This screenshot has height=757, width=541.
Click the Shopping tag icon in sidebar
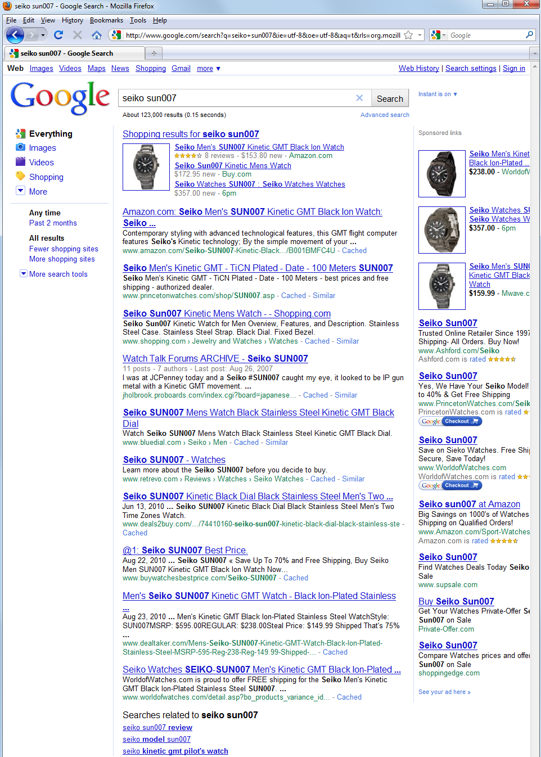pos(21,176)
